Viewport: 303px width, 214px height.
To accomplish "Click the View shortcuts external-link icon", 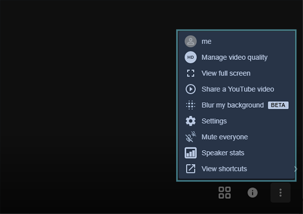I will [190, 169].
